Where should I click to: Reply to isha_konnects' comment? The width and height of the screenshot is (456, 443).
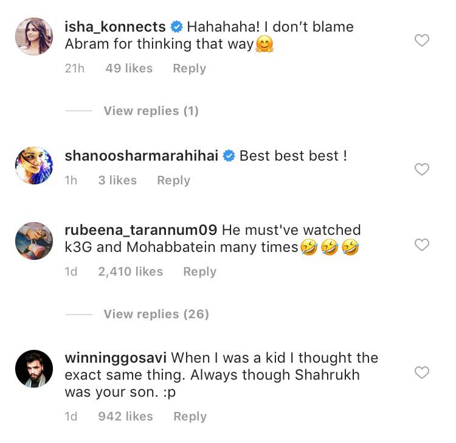click(189, 69)
